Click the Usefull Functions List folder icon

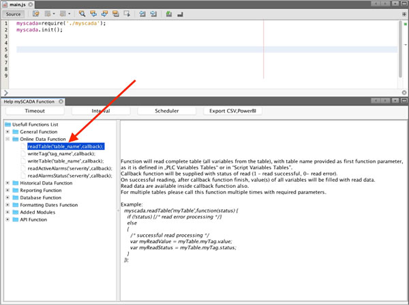(7, 125)
